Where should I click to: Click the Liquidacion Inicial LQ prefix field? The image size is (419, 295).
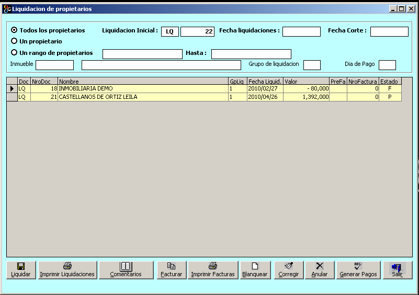tap(170, 31)
